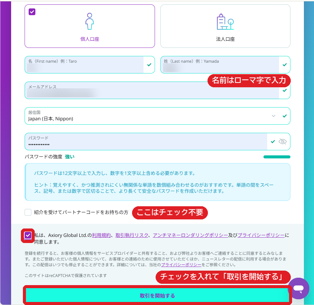314x305 pixels.
Task: Click the password strength bar
Action: [x=277, y=157]
